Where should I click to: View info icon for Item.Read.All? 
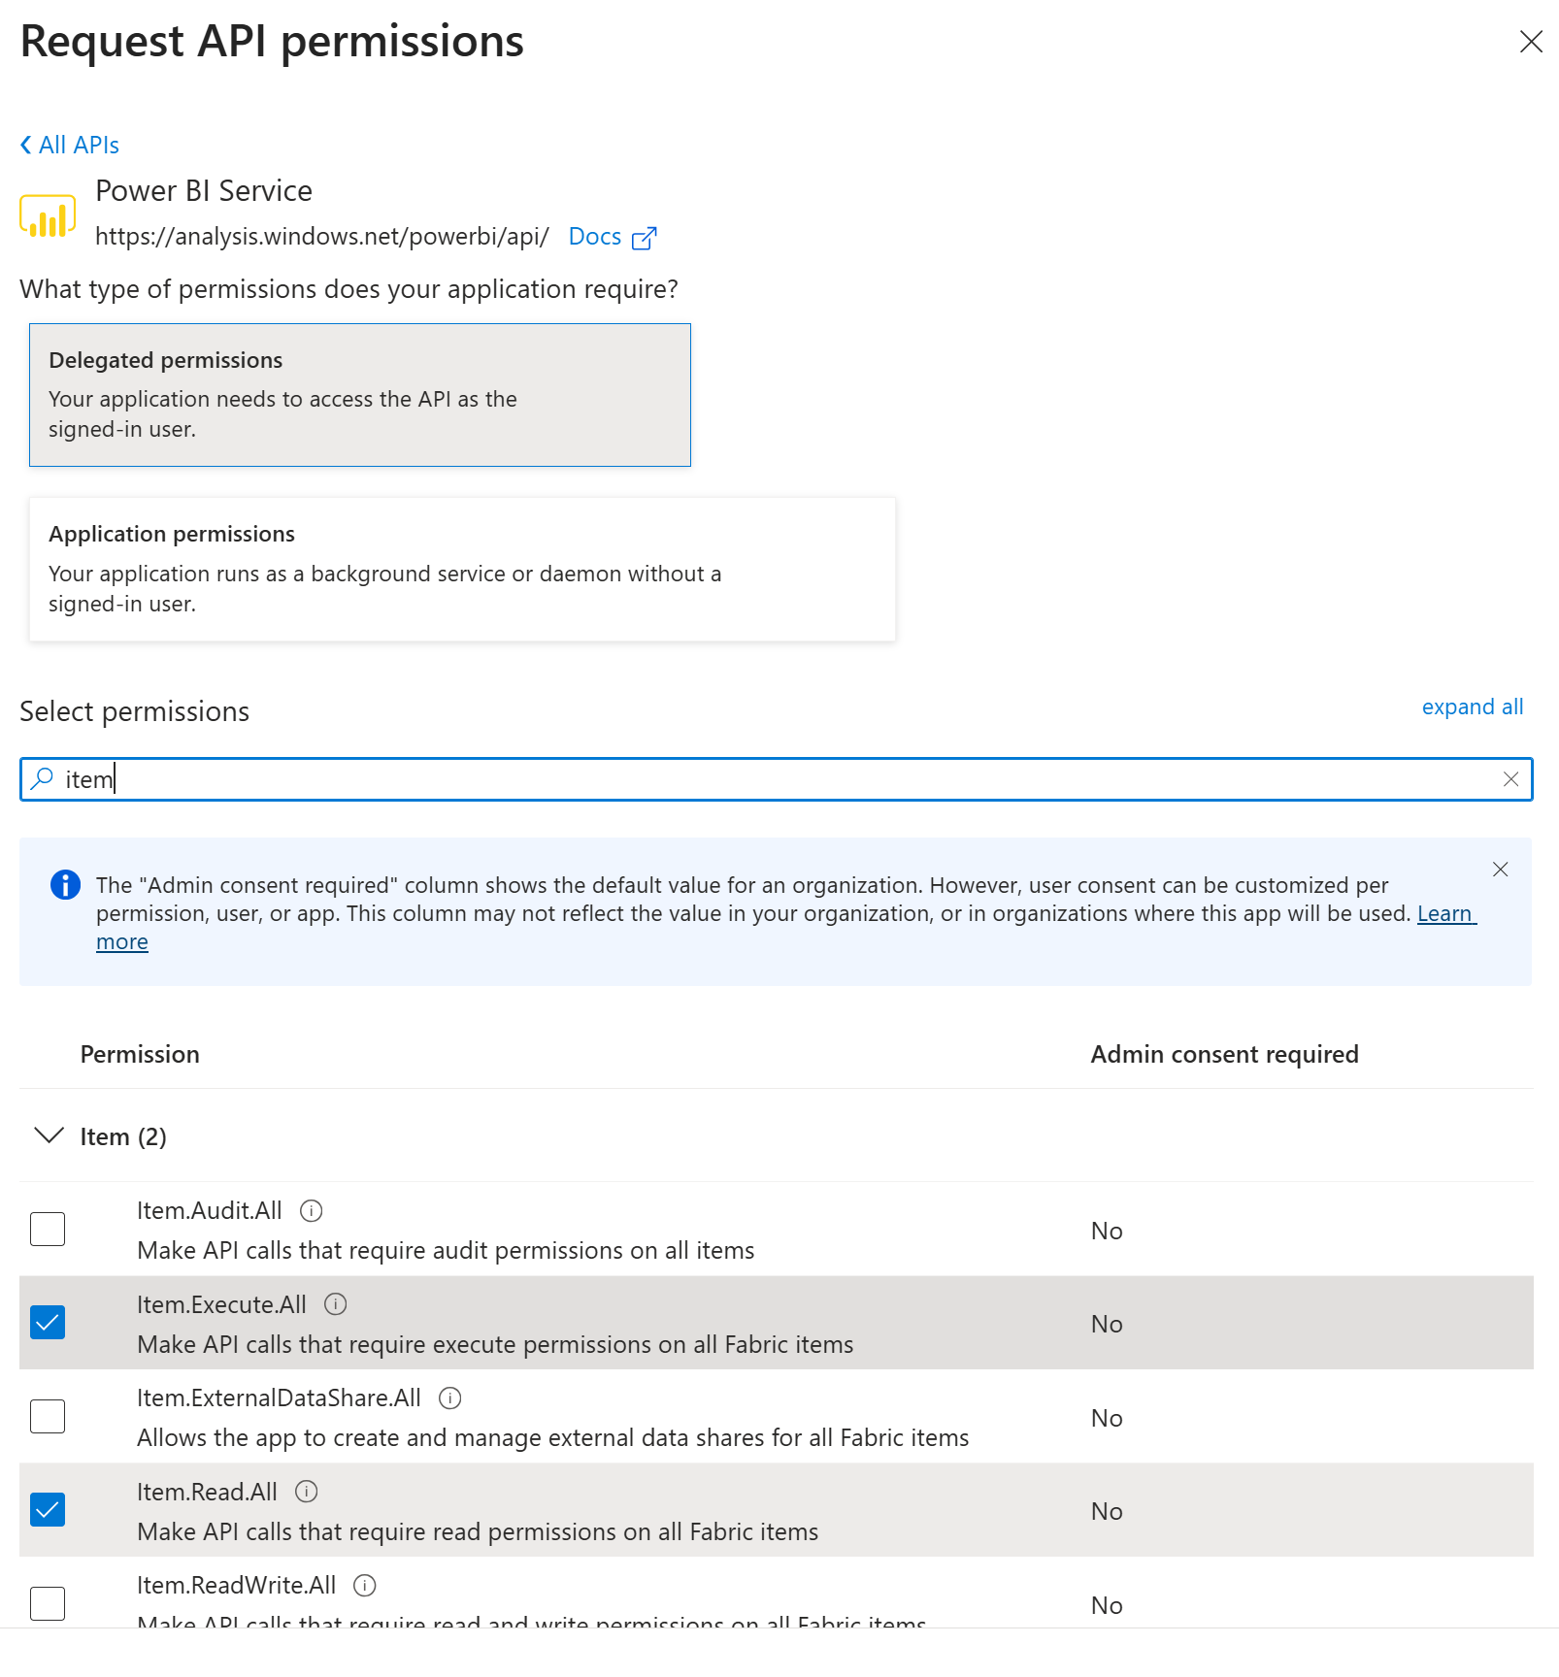[x=306, y=1492]
